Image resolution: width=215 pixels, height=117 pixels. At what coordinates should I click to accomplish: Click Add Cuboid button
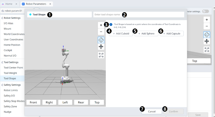[x=121, y=34]
